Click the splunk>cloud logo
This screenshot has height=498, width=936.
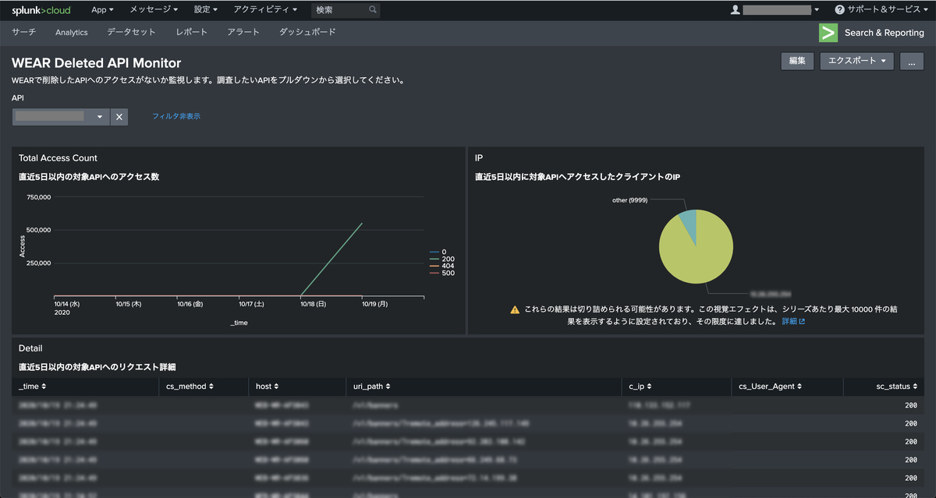pos(40,10)
